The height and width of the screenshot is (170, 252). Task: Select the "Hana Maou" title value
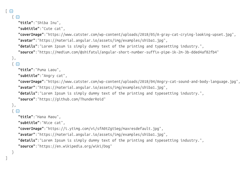pyautogui.click(x=47, y=117)
